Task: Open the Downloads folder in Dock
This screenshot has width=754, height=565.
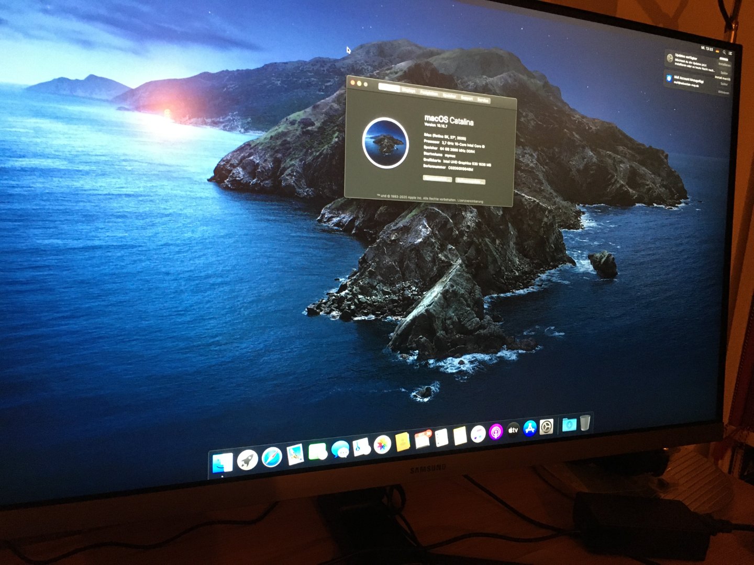Action: point(569,424)
